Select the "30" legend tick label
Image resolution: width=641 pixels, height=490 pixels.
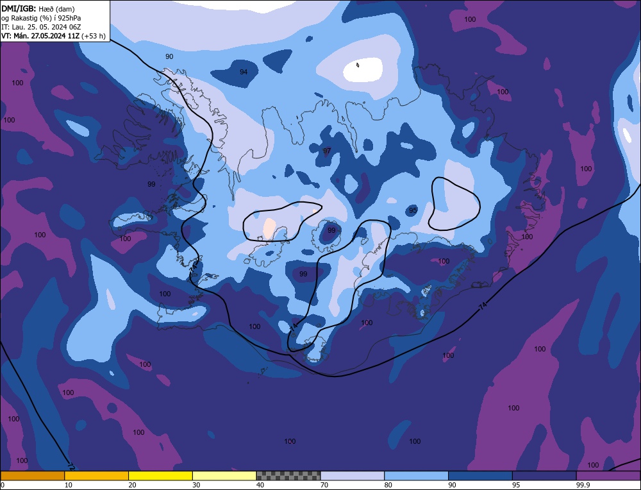pyautogui.click(x=196, y=485)
